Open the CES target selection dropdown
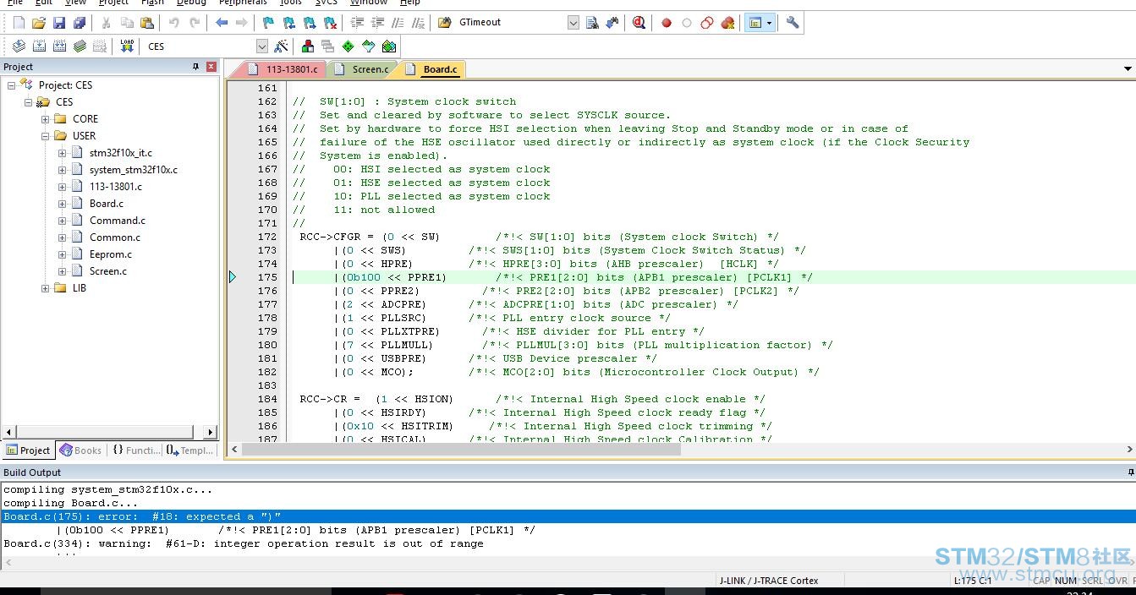The width and height of the screenshot is (1136, 595). pos(261,46)
